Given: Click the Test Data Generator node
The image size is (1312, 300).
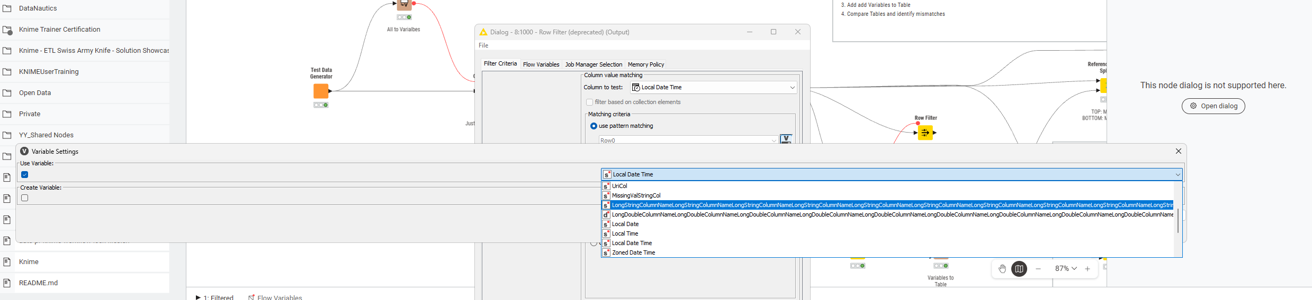Looking at the screenshot, I should pyautogui.click(x=320, y=91).
